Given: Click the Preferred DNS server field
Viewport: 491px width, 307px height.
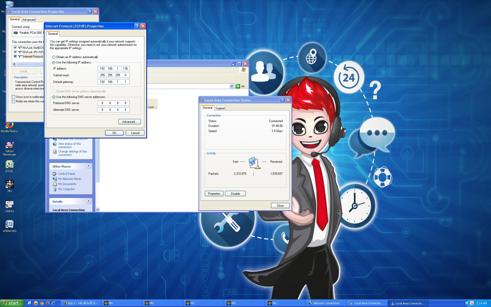Looking at the screenshot, I should 114,103.
